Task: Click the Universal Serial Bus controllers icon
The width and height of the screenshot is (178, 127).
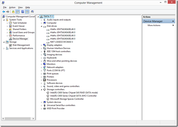Action: 44,105
